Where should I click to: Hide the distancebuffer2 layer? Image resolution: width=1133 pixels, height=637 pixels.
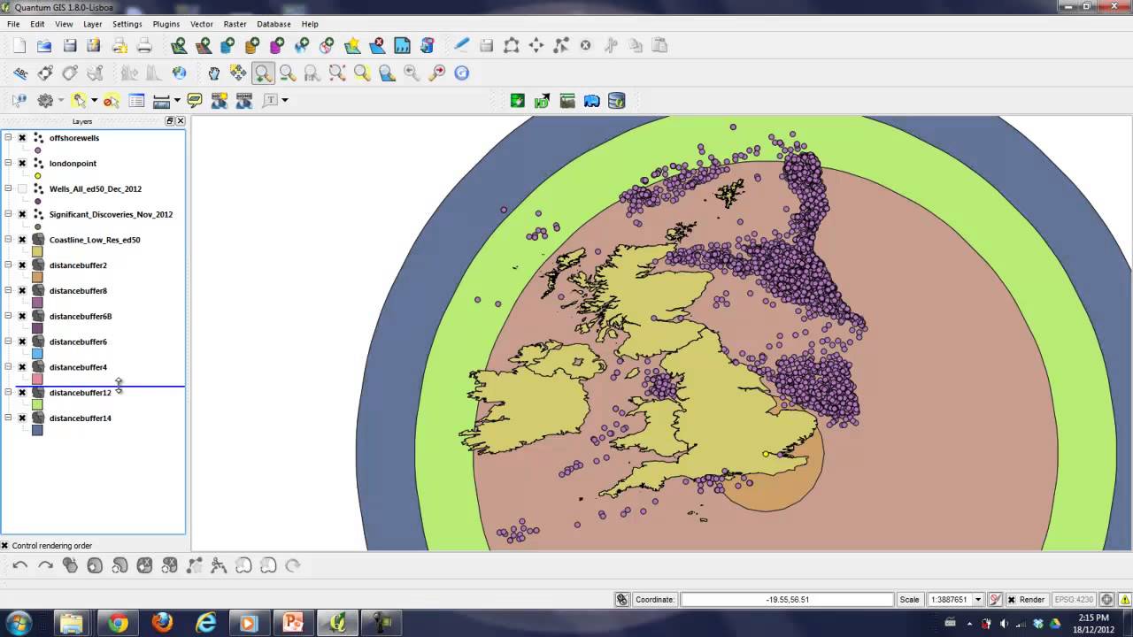coord(22,265)
